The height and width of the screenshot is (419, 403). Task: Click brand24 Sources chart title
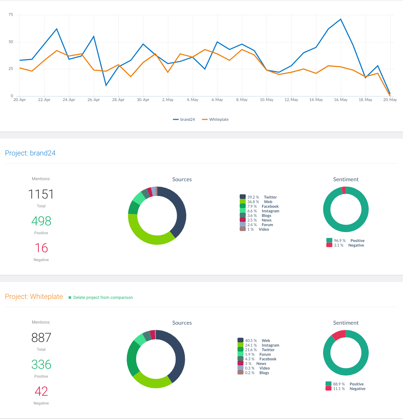click(x=182, y=179)
